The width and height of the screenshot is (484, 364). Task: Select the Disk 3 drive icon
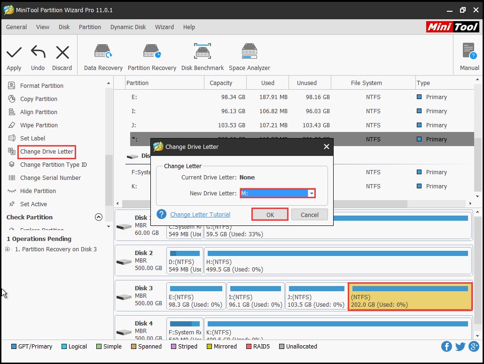[124, 297]
